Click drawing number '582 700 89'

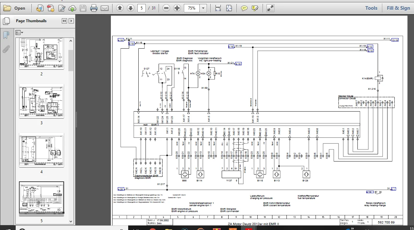point(386,222)
